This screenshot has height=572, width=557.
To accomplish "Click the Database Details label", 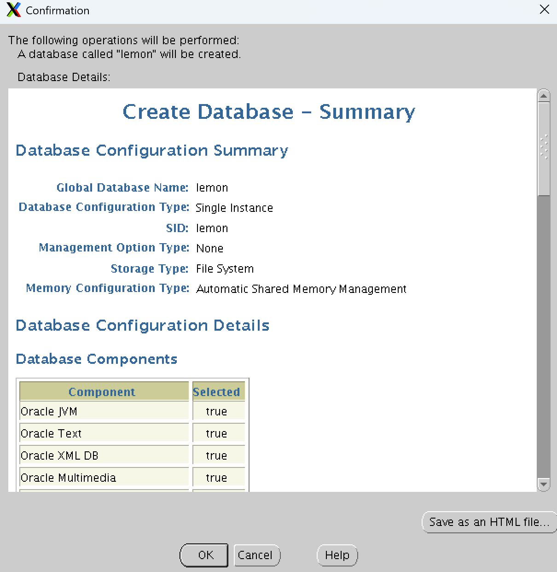I will 64,77.
